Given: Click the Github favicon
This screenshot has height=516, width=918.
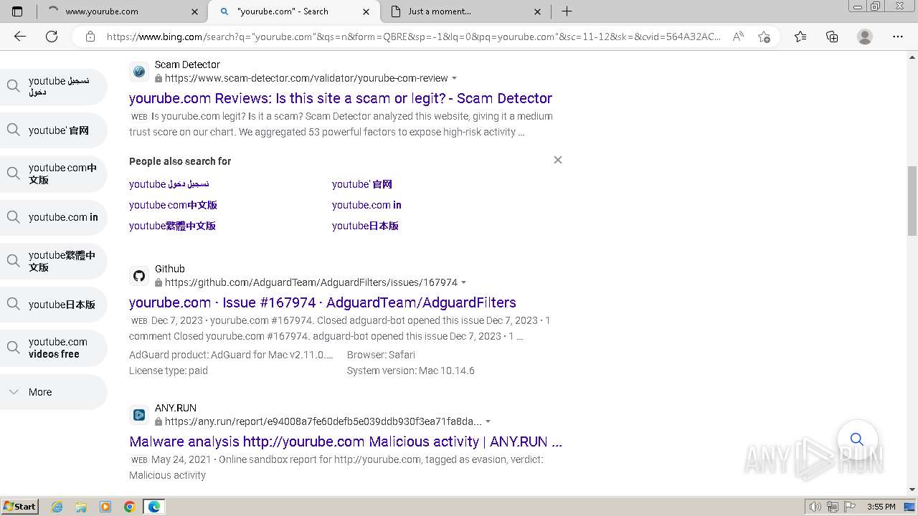Looking at the screenshot, I should (x=139, y=276).
